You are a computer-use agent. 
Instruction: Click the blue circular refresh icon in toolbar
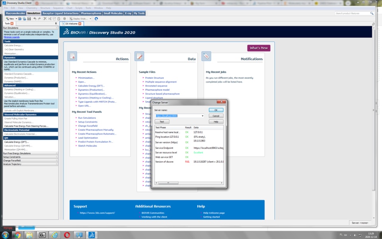click(x=96, y=19)
